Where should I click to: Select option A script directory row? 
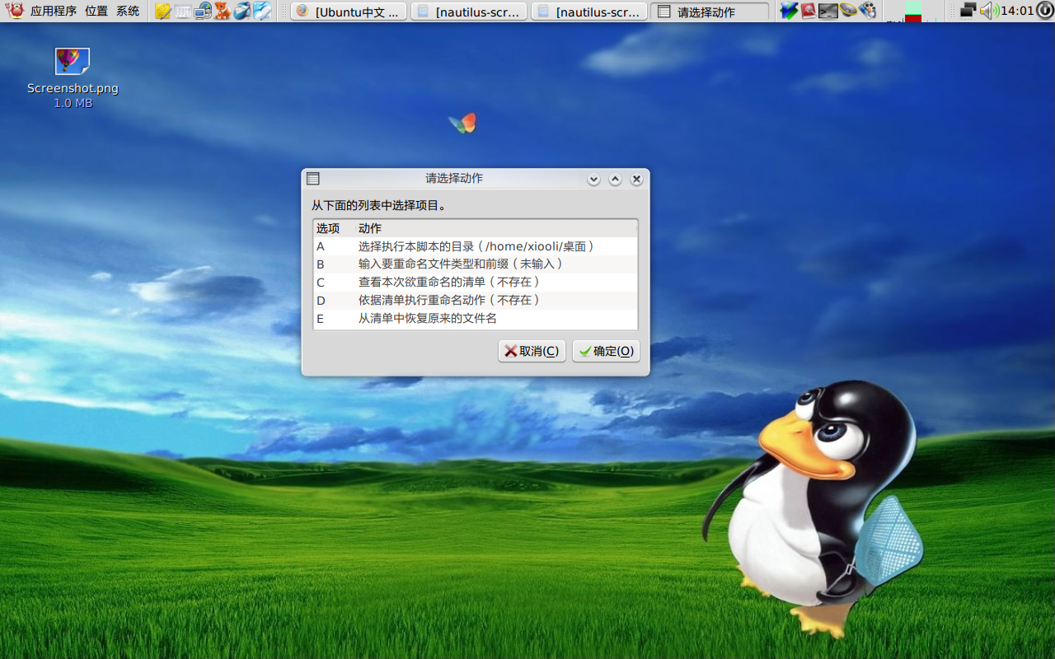[x=476, y=246]
